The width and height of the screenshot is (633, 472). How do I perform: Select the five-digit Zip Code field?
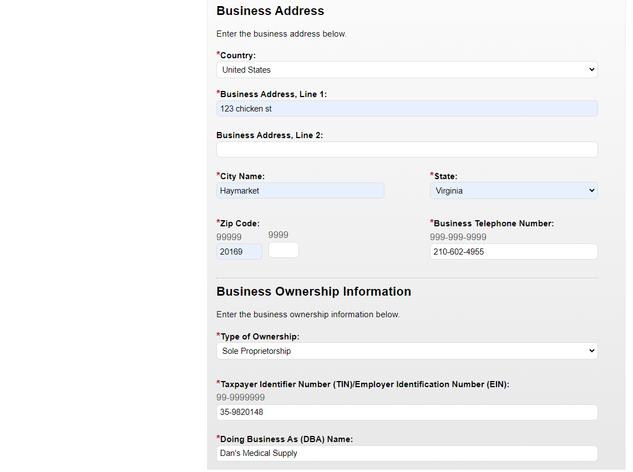coord(239,252)
